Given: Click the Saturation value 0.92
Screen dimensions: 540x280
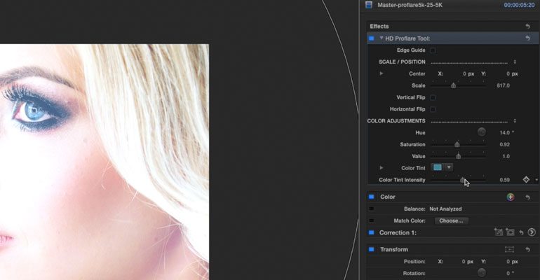Looking at the screenshot, I should click(x=504, y=144).
